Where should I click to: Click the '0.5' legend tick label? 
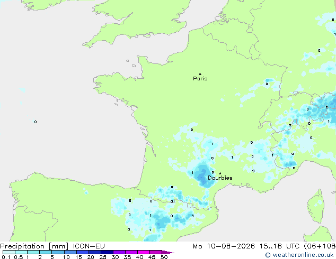(19, 257)
